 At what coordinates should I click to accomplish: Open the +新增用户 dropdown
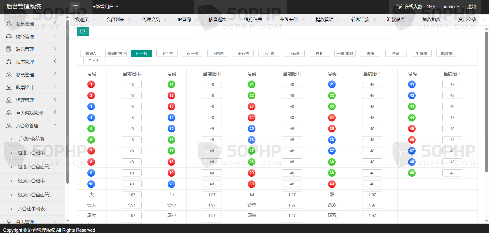click(x=106, y=7)
